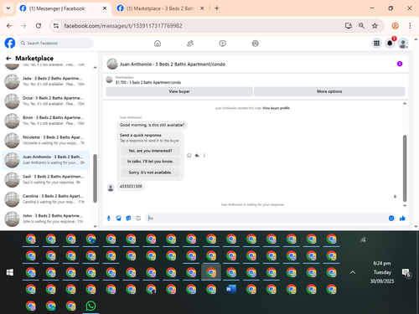The image size is (419, 314).
Task: Open Saúl's apartment conversation
Action: pos(46,179)
